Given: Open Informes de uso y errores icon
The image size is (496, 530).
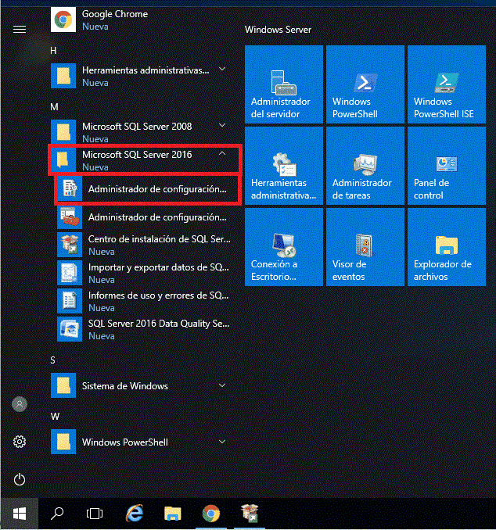Looking at the screenshot, I should tap(70, 301).
